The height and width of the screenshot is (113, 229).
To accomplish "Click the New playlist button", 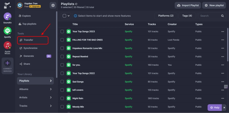I will [x=214, y=5].
